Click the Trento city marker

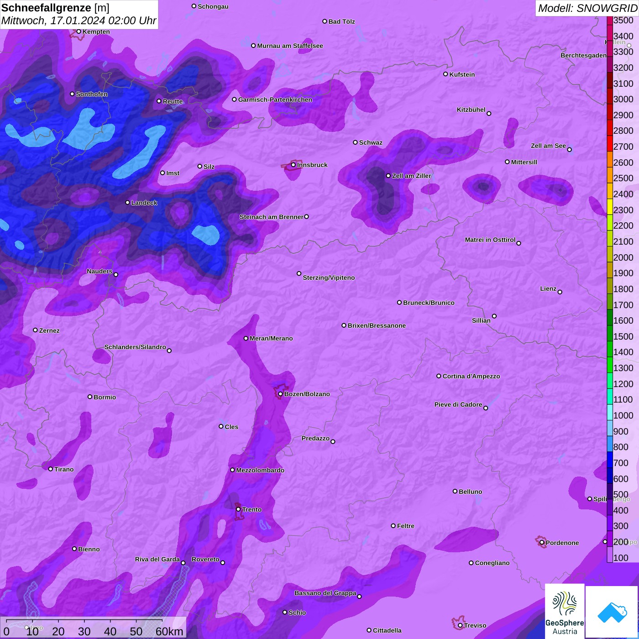pos(238,509)
